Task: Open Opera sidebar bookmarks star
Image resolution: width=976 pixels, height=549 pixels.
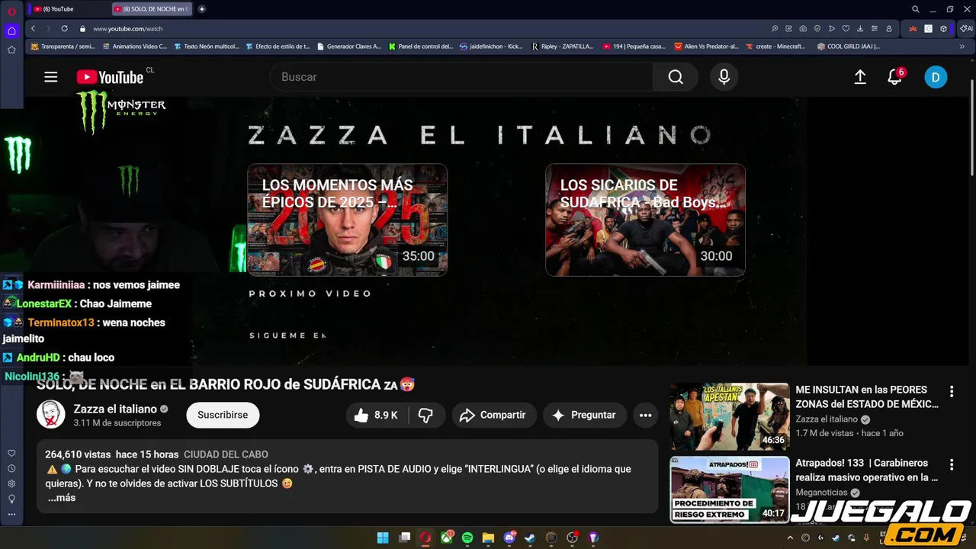Action: pos(11,50)
